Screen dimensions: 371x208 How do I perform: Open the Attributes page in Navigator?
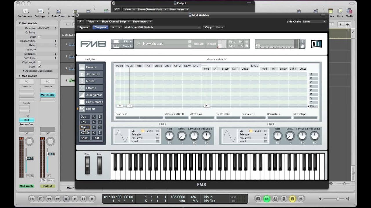(91, 74)
